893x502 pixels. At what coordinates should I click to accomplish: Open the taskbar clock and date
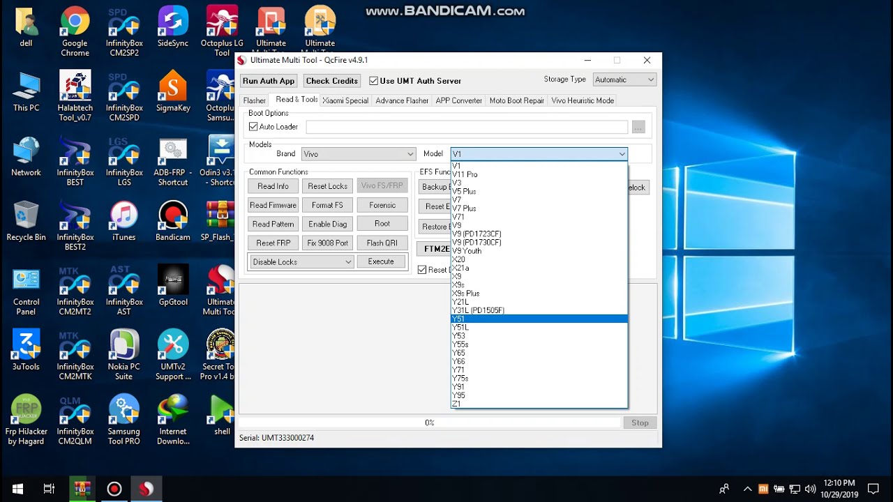coord(839,489)
